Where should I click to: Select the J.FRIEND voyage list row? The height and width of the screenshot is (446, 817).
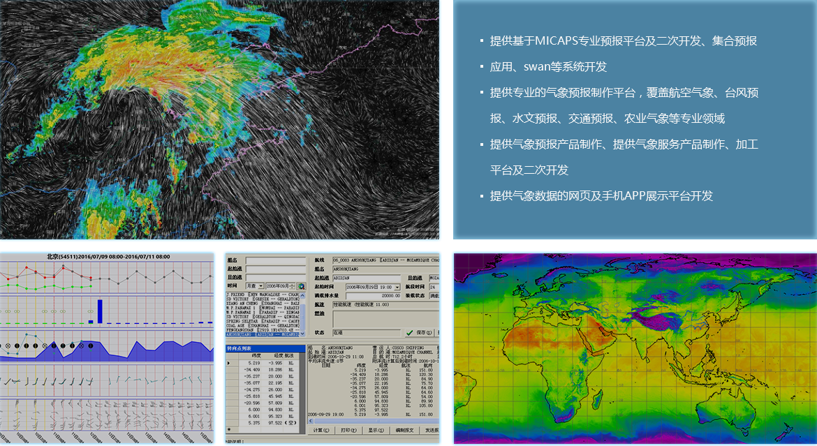263,295
